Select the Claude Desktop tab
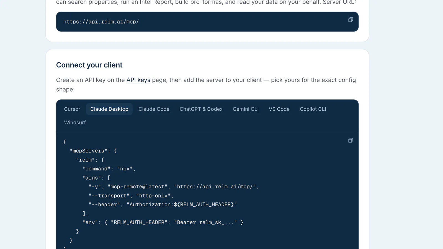Image resolution: width=443 pixels, height=249 pixels. coord(109,109)
